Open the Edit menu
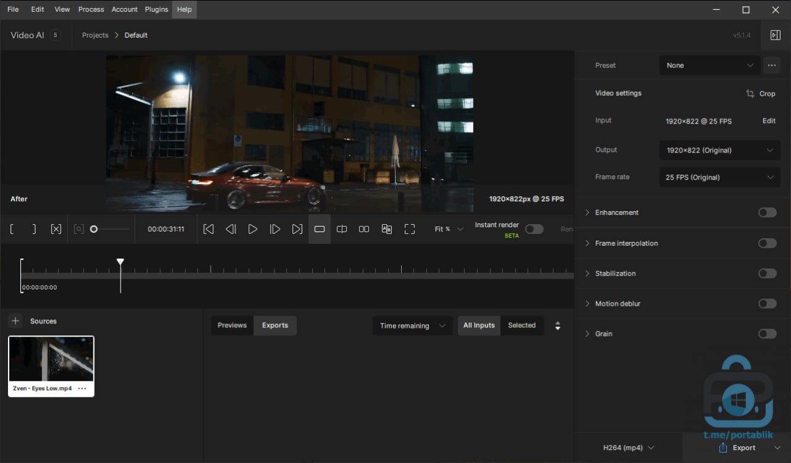 (x=38, y=9)
